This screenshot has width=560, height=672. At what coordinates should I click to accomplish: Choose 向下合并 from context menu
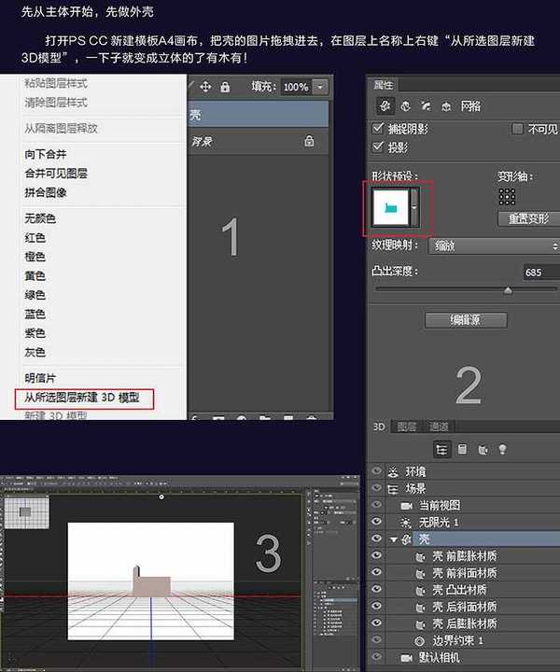click(46, 154)
